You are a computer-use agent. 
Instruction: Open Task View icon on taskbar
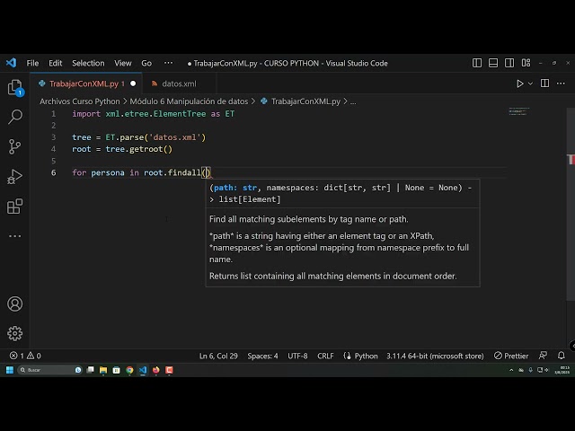click(x=90, y=370)
